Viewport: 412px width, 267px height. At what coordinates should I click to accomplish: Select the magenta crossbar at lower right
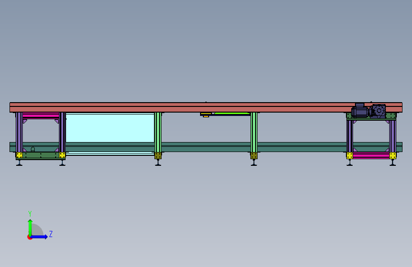point(371,155)
